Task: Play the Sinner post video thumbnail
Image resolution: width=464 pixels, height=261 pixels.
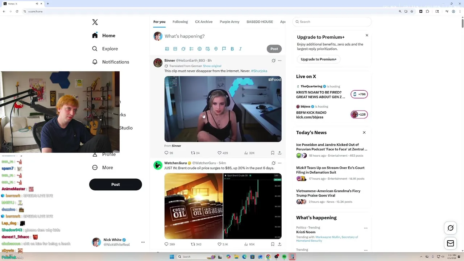Action: tap(223, 109)
